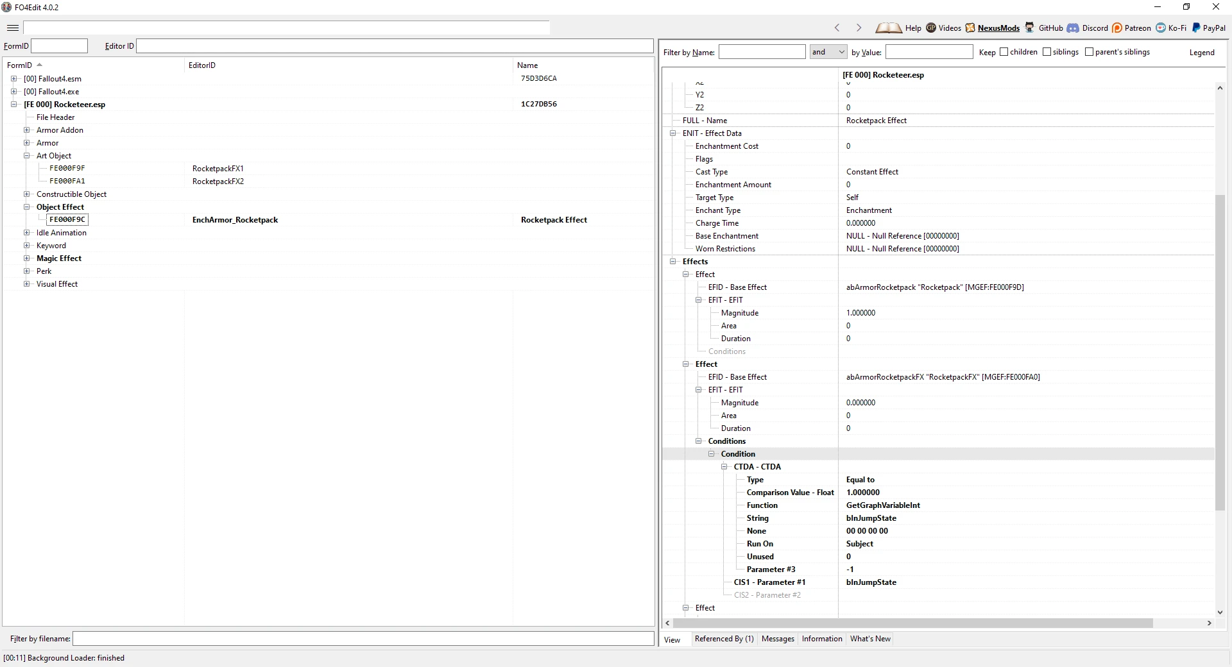1232x667 pixels.
Task: Go forward with the right navigation arrow
Action: pyautogui.click(x=859, y=28)
